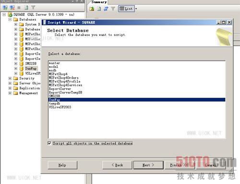240x184 pixels.
Task: Cancel the Script Wizard
Action: click(211, 165)
